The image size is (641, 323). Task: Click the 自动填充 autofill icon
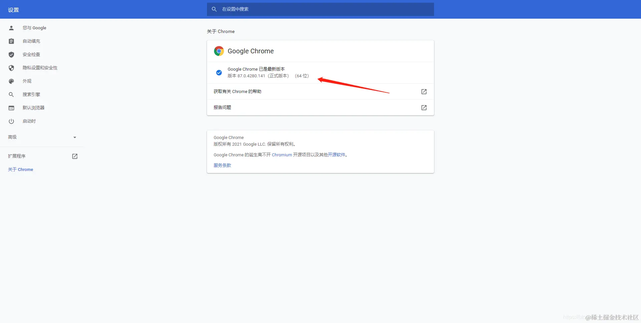coord(11,41)
